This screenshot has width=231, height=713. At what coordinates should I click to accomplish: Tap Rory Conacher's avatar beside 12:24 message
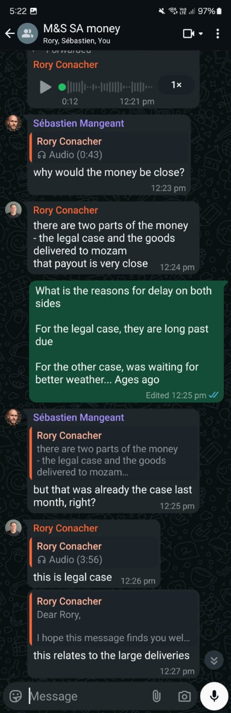[13, 209]
